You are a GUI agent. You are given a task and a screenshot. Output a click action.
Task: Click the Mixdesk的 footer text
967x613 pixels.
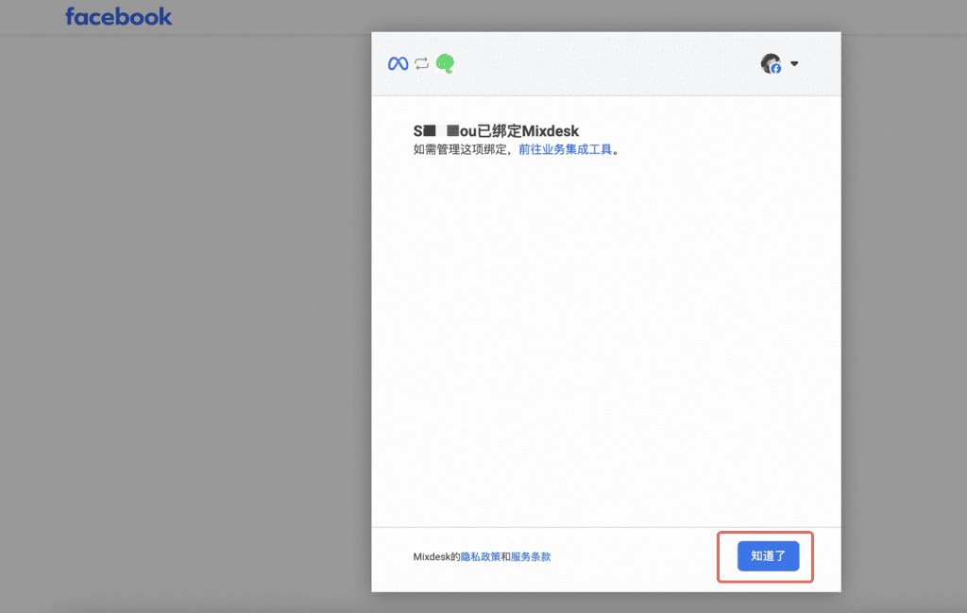[436, 557]
